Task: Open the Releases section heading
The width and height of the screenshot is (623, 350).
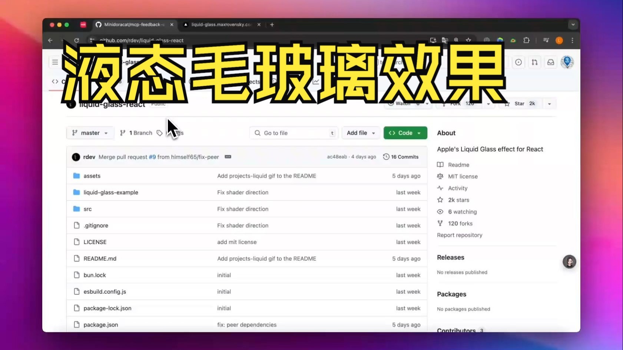Action: click(451, 257)
